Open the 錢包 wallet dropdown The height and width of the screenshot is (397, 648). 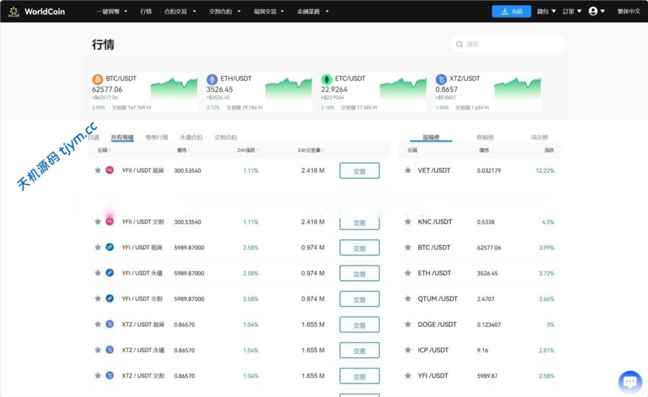click(546, 11)
